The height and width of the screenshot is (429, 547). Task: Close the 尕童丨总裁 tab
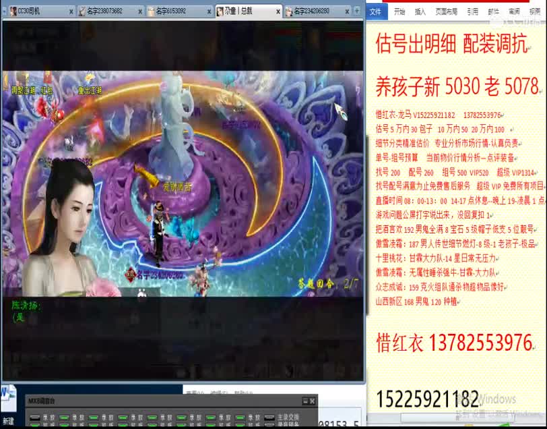tap(278, 12)
